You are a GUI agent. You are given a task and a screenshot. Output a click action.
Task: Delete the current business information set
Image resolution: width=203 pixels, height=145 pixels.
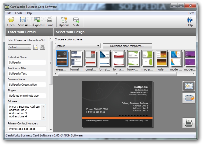pos(42,47)
